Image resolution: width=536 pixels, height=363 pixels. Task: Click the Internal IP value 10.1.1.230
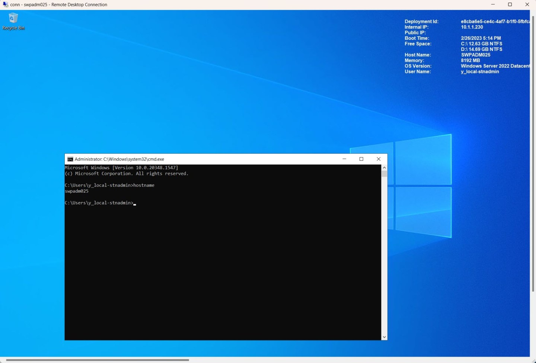coord(472,27)
